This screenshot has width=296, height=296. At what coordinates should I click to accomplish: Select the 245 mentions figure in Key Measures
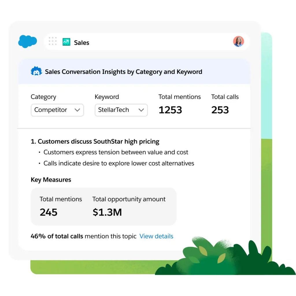click(49, 212)
